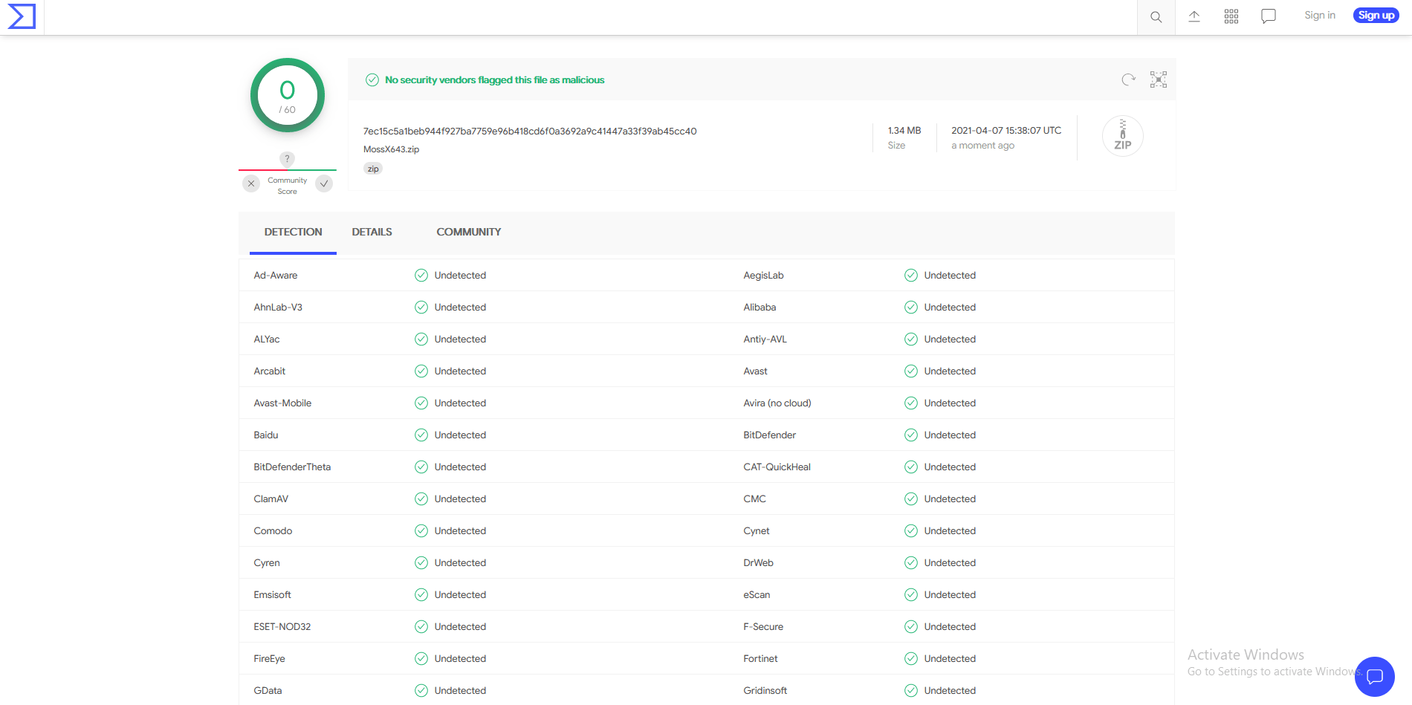Open the comments speech bubble icon
The width and height of the screenshot is (1412, 705).
point(1269,16)
